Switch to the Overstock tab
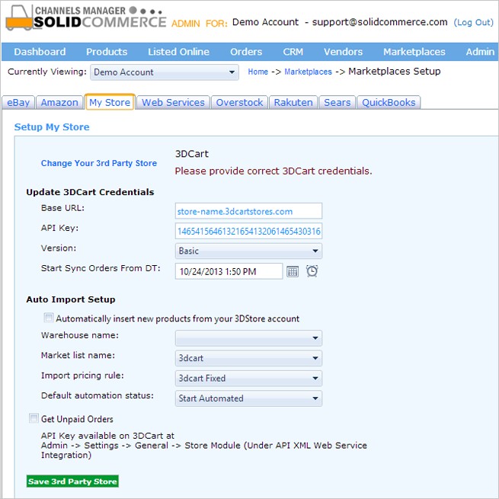499x499 pixels. (239, 103)
